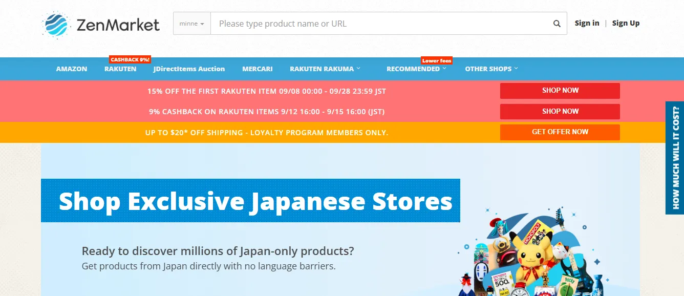Open the minne shop selector dropdown
Image resolution: width=684 pixels, height=296 pixels.
[x=192, y=24]
